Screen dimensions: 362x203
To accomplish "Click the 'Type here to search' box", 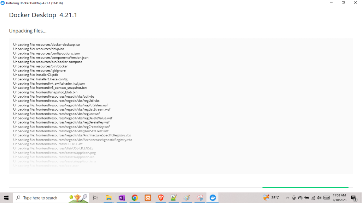I will [40, 198].
